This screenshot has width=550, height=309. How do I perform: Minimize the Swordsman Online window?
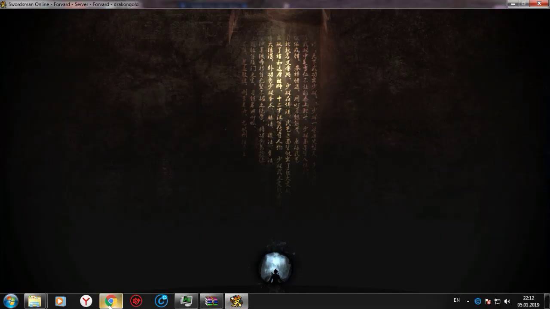pos(513,3)
